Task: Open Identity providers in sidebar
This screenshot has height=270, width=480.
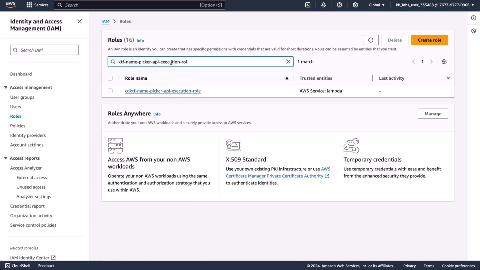Action: pyautogui.click(x=28, y=135)
